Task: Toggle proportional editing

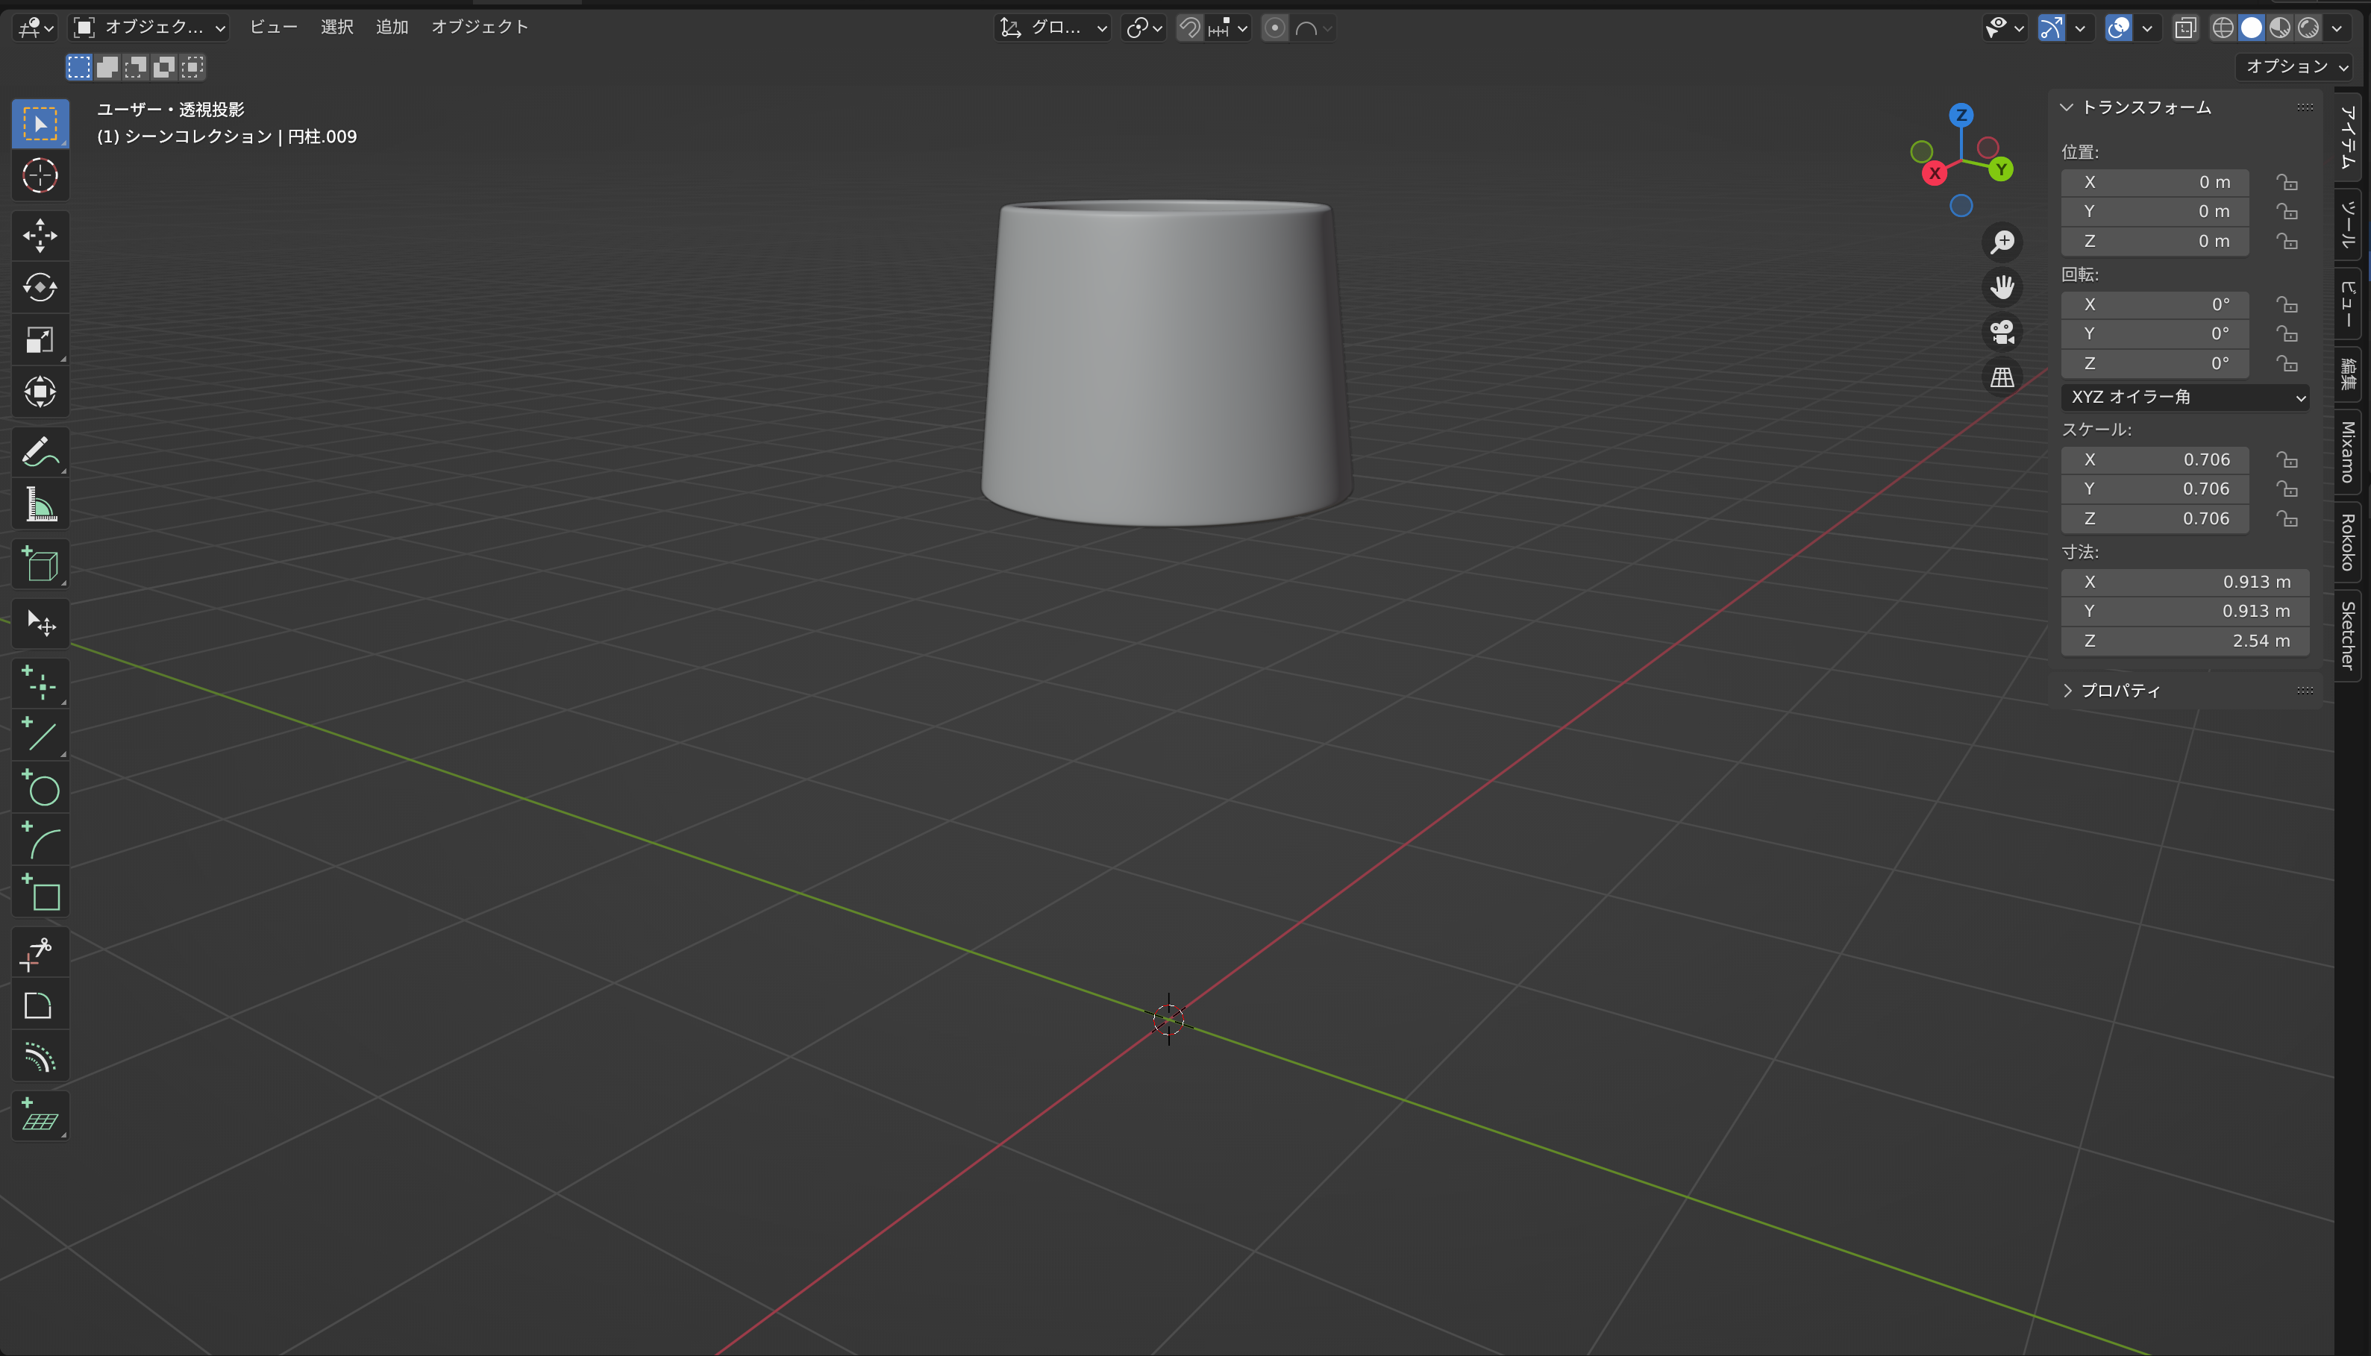Action: click(x=1275, y=28)
